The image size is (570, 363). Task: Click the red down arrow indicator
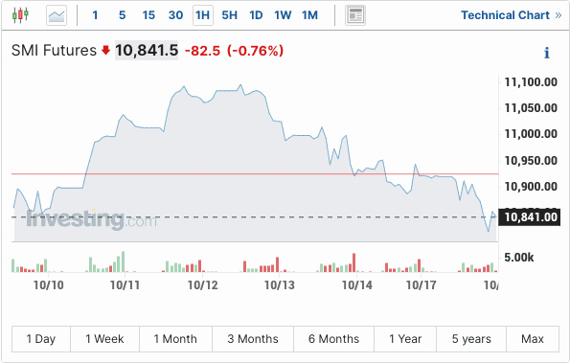105,50
